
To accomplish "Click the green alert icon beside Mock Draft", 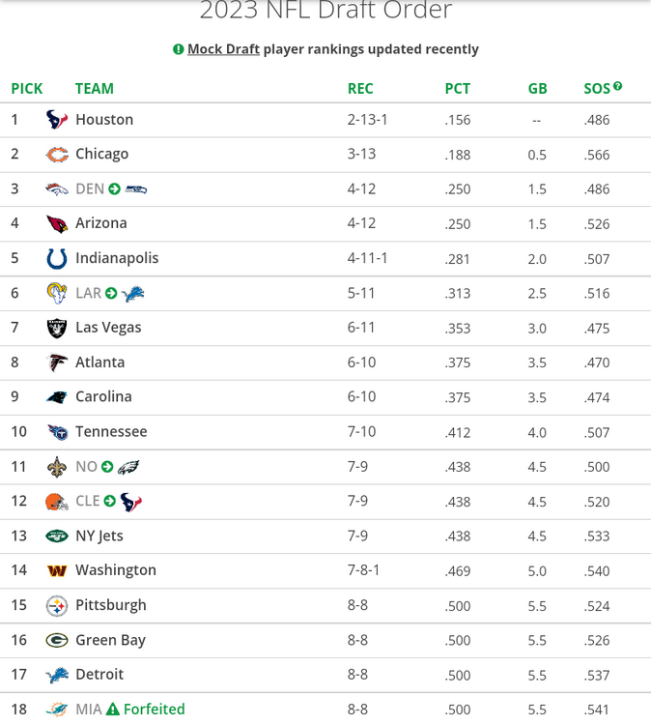I will point(178,49).
